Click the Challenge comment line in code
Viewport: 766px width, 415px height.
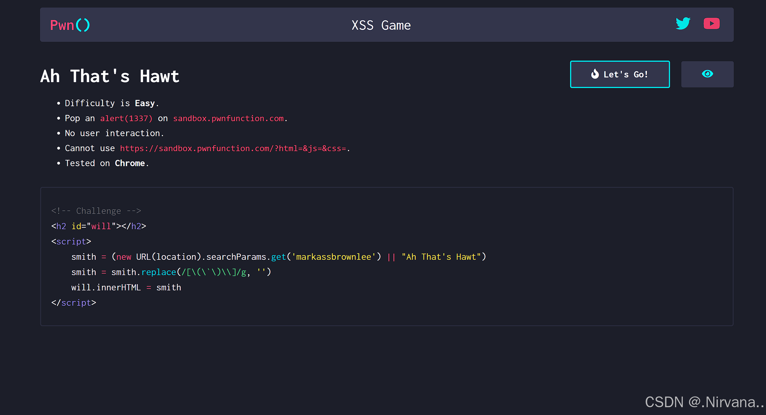[96, 211]
